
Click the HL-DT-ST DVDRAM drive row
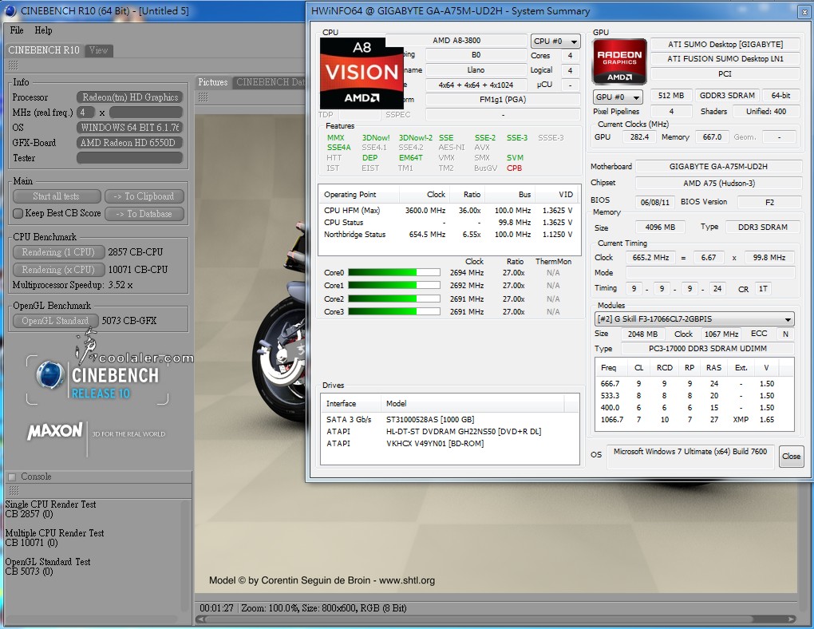[449, 431]
